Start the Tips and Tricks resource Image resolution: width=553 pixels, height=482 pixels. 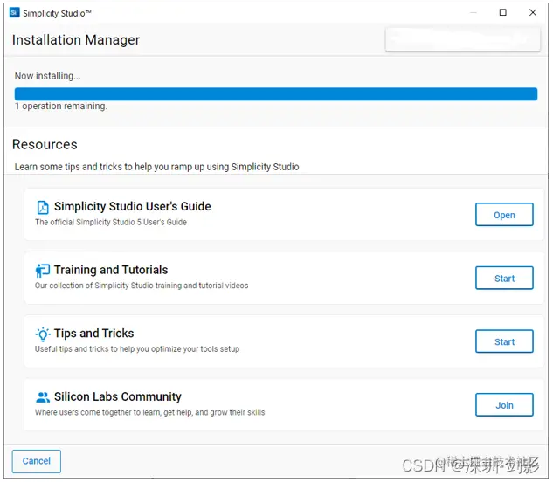[504, 341]
